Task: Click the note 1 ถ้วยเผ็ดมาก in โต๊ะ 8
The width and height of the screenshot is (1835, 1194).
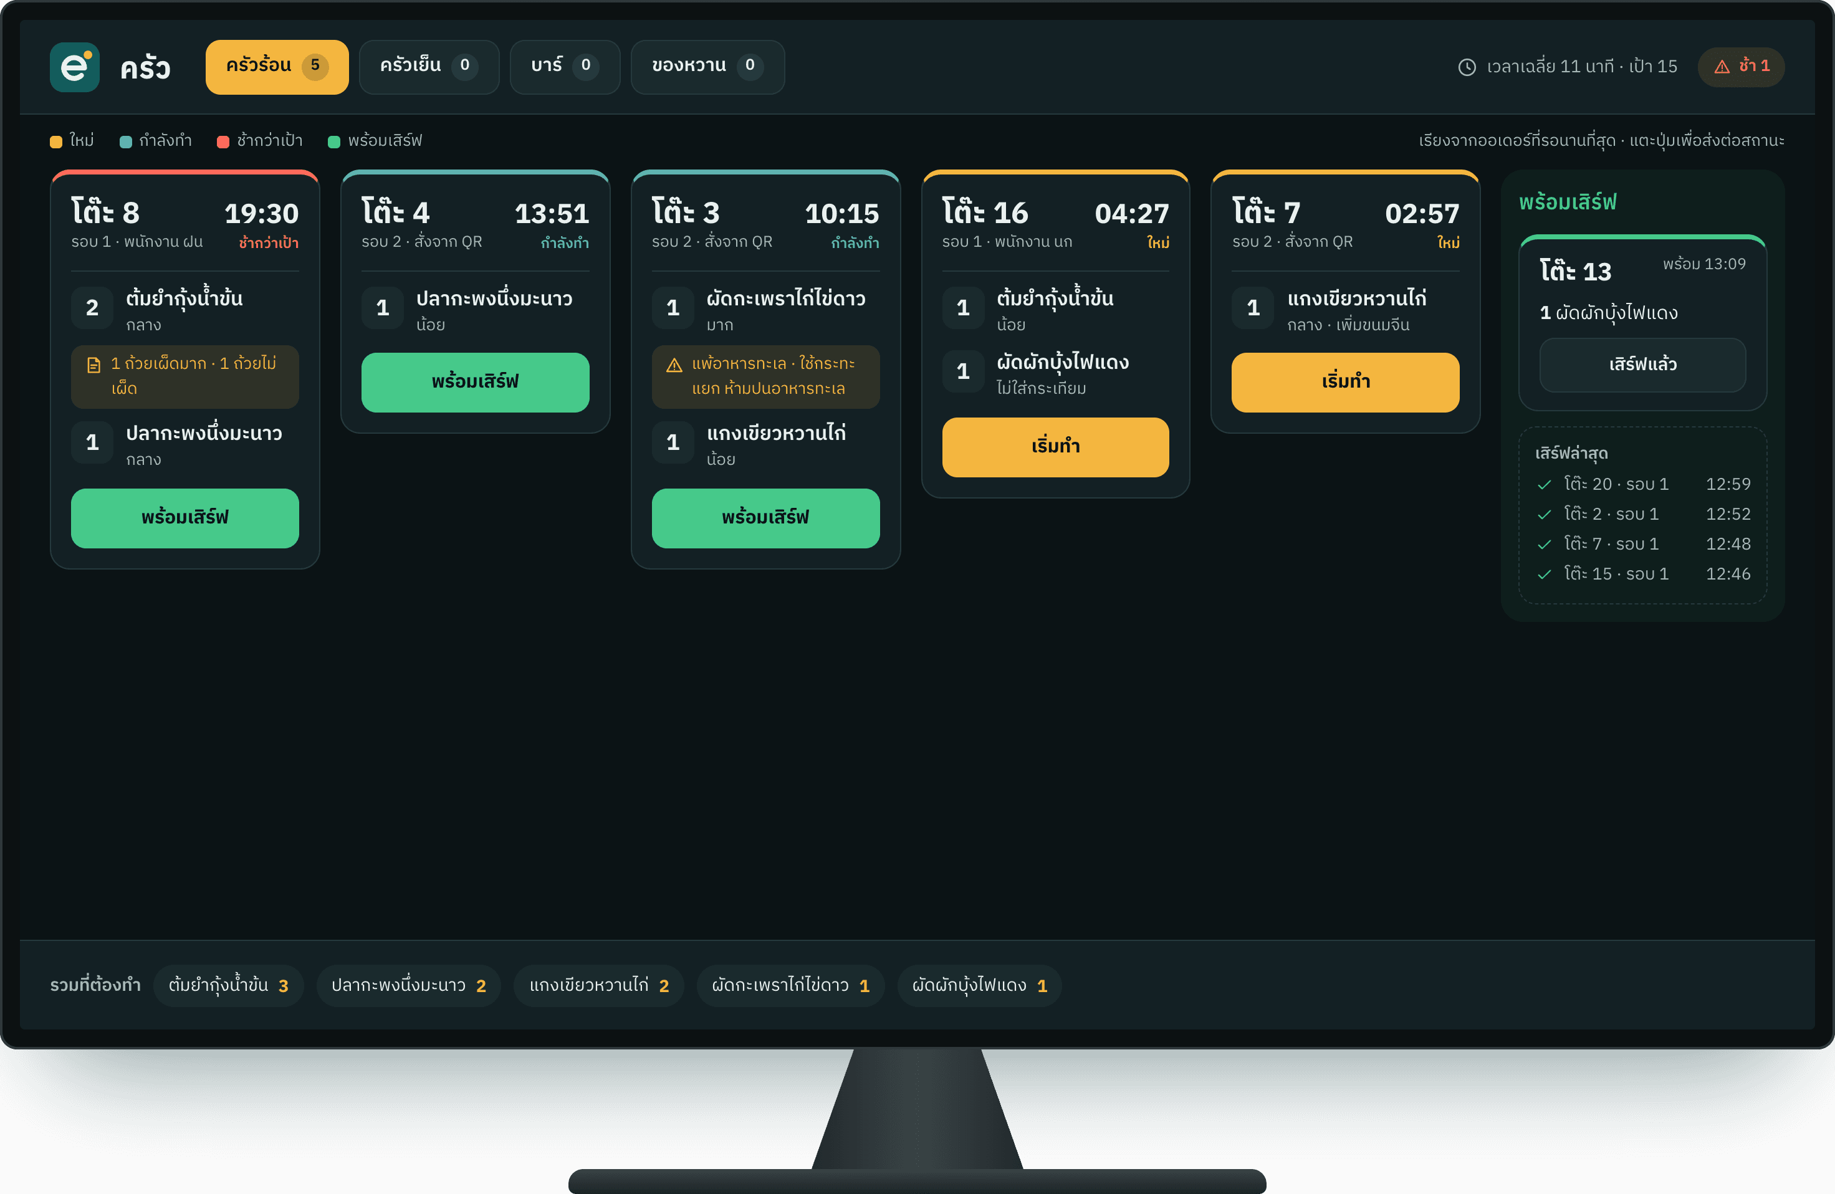Action: [x=185, y=376]
